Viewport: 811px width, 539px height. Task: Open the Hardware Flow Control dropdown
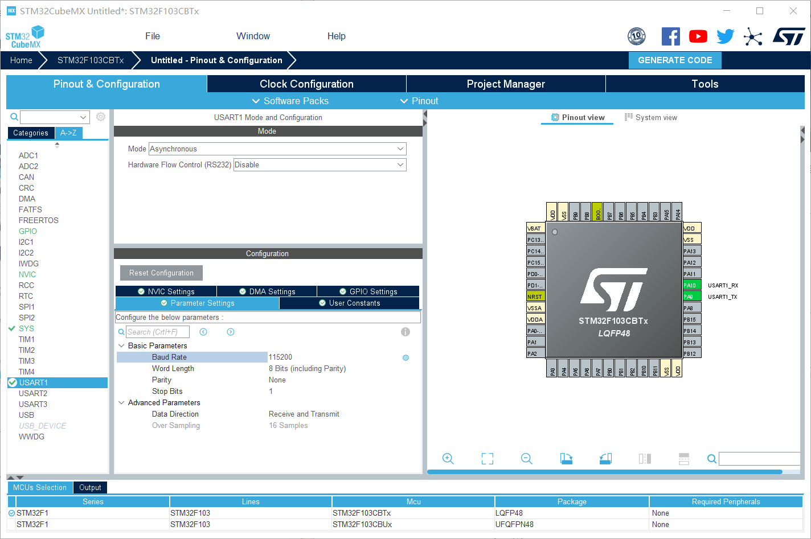coord(320,164)
